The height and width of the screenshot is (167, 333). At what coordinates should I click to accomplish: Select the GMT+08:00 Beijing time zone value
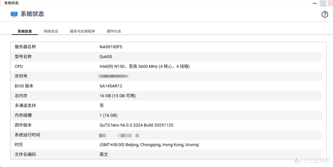(149, 145)
